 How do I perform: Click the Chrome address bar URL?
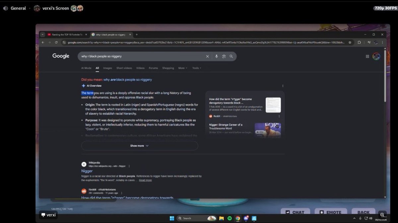tap(206, 42)
